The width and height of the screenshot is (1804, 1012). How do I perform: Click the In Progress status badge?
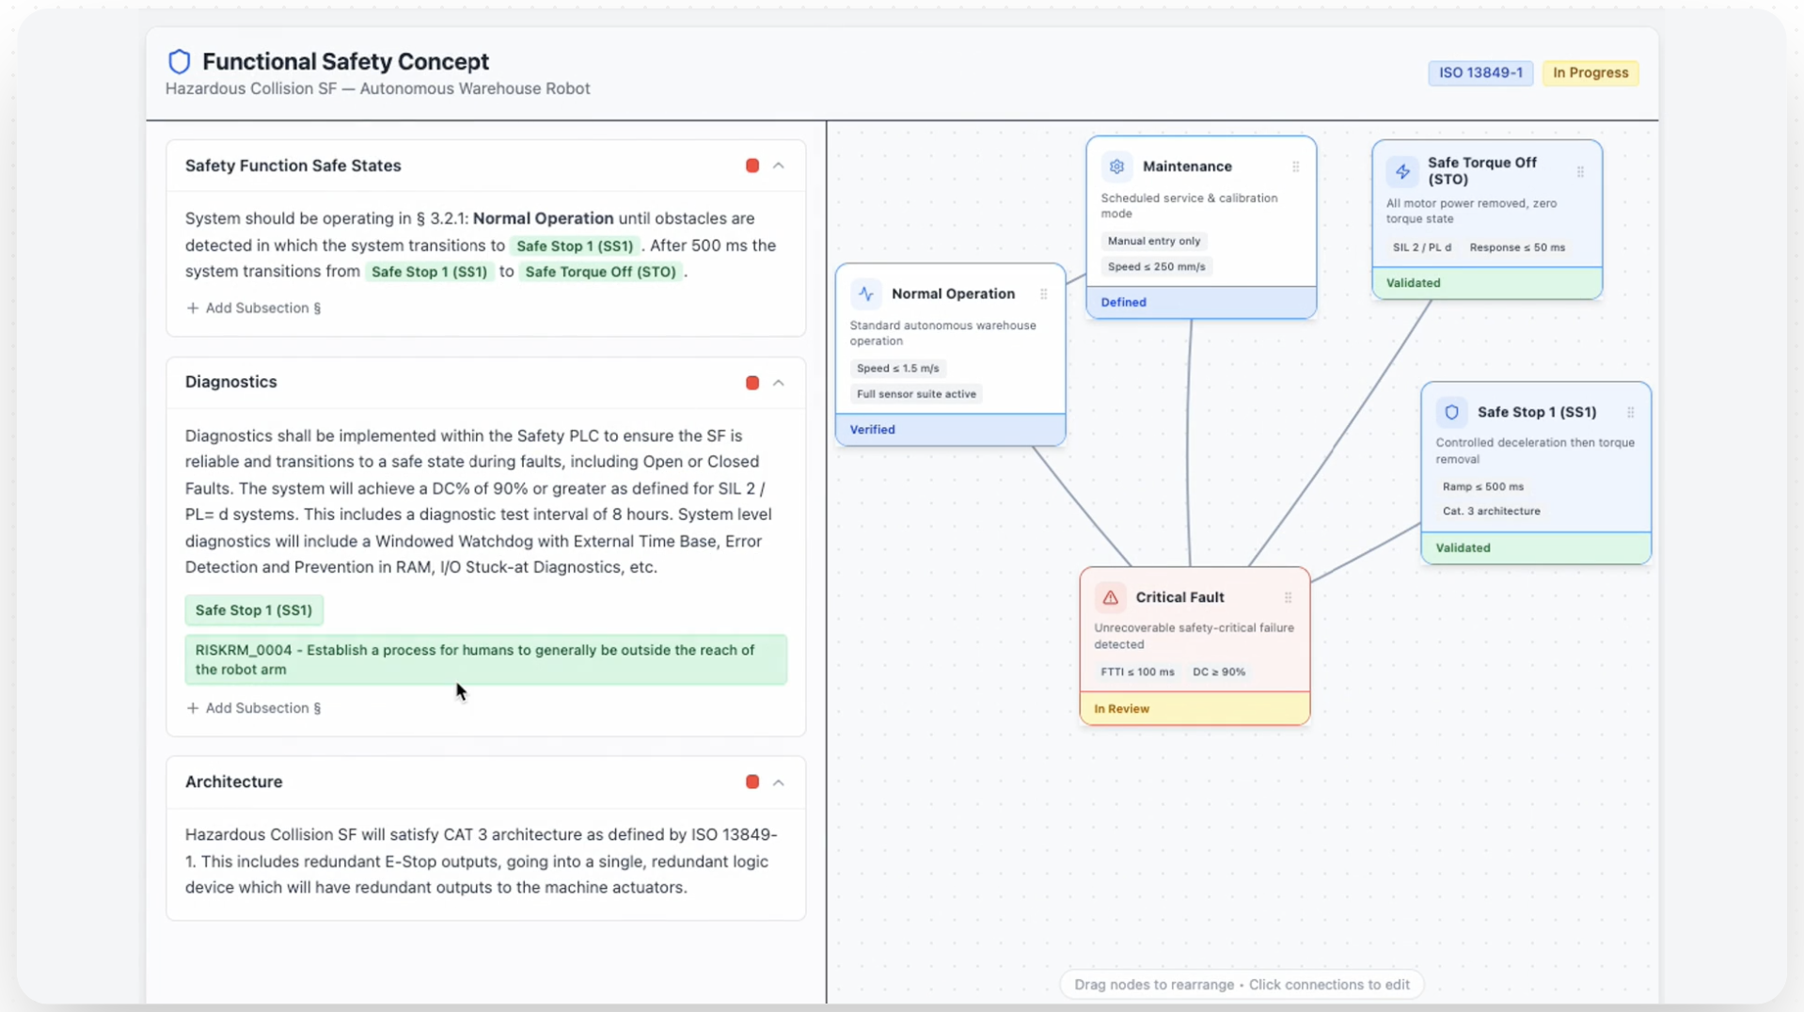click(x=1590, y=72)
